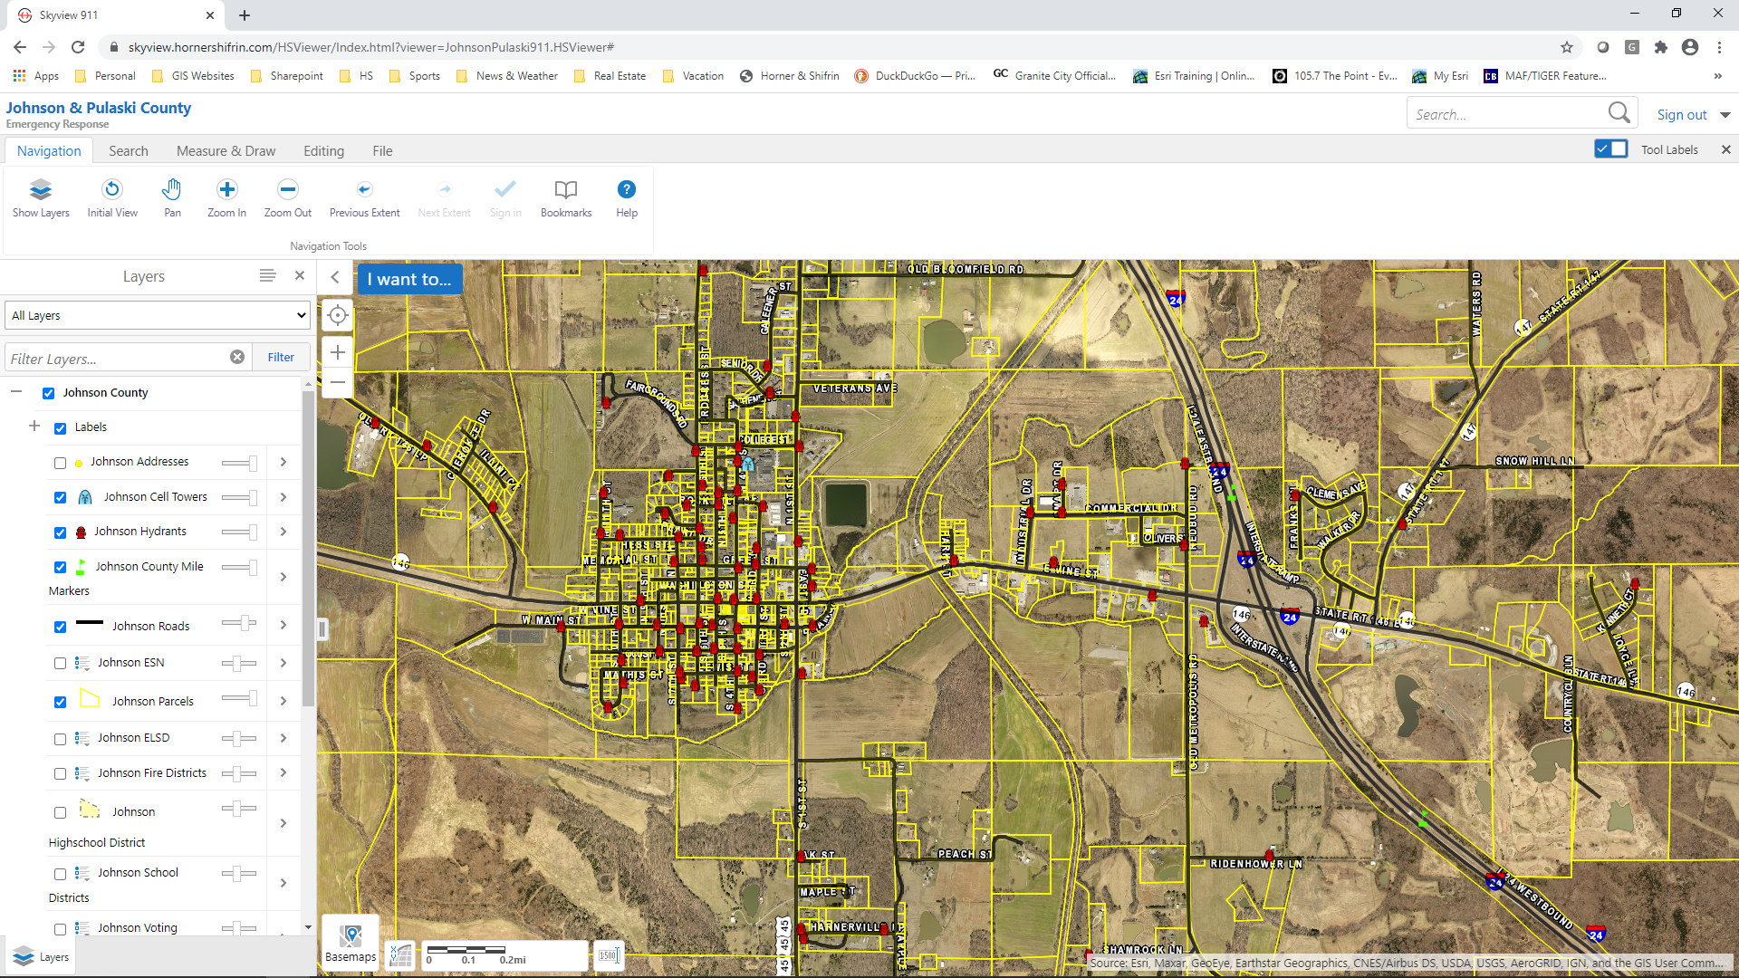Uncheck the Johnson Hydrants layer
The image size is (1739, 978).
[x=60, y=532]
